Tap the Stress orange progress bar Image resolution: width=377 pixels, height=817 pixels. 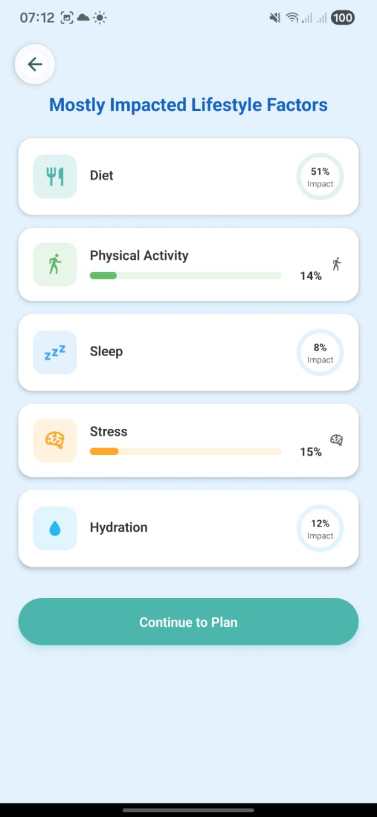185,451
